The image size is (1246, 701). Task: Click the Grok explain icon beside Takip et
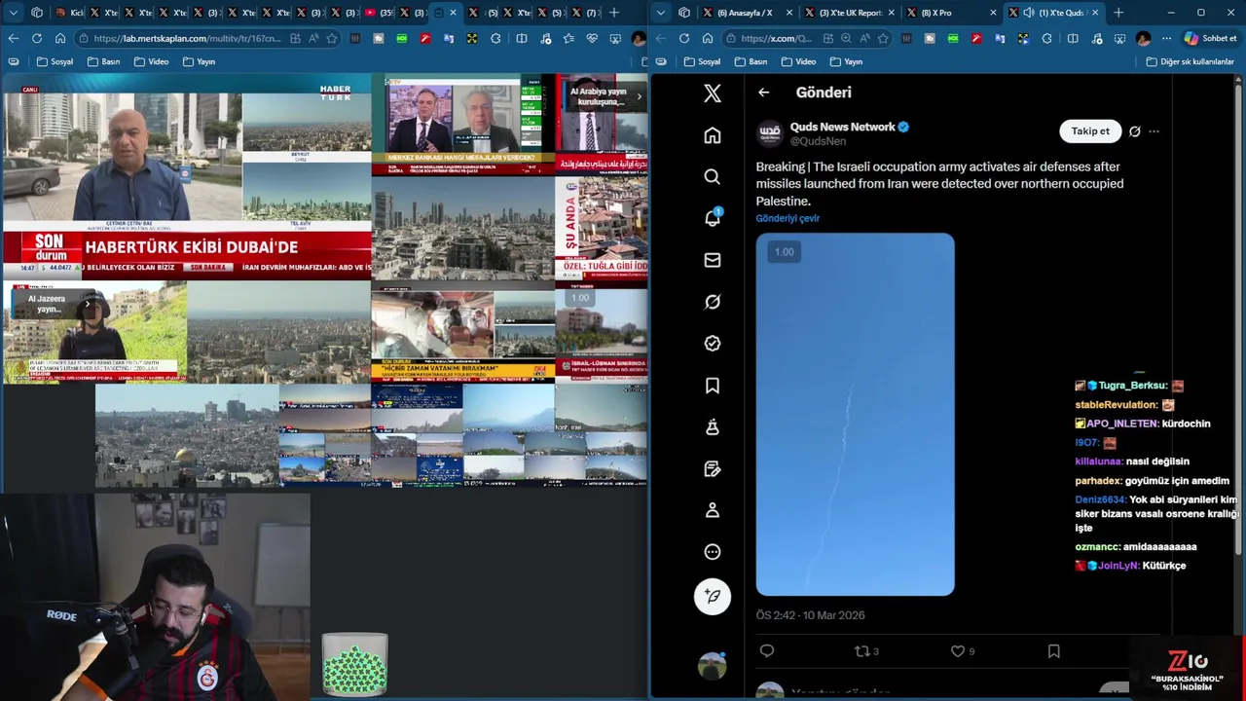(x=1134, y=131)
